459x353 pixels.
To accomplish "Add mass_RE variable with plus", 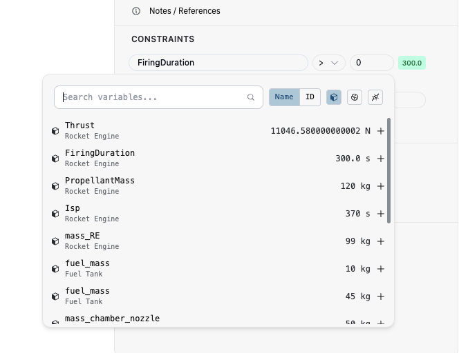I will point(381,241).
